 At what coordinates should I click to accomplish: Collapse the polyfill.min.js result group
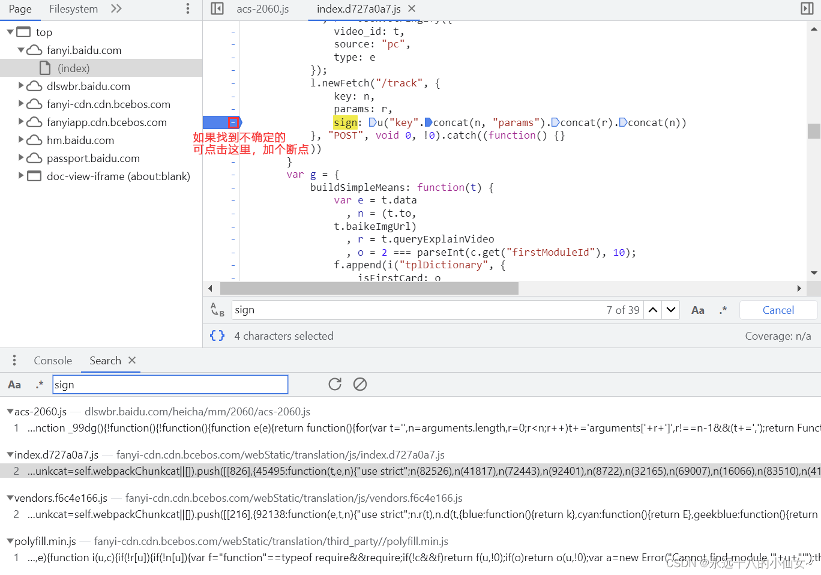(x=10, y=541)
